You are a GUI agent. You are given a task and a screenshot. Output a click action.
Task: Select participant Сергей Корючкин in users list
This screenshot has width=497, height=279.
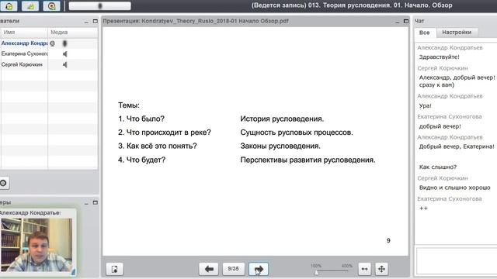pos(22,65)
